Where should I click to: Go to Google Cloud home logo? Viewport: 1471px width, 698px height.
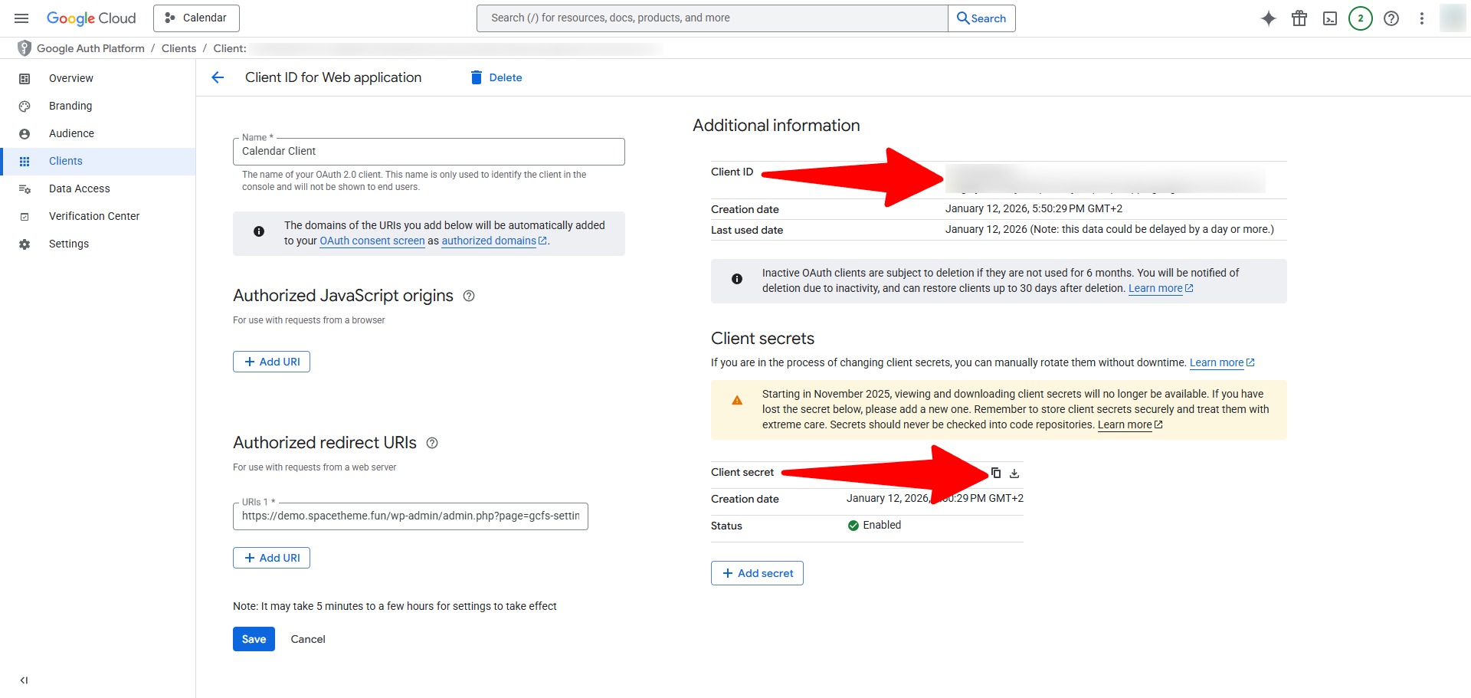[x=91, y=18]
